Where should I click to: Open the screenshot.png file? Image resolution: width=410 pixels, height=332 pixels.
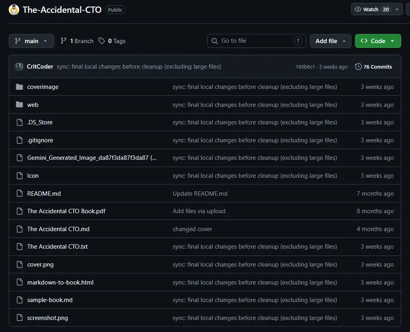coord(47,318)
